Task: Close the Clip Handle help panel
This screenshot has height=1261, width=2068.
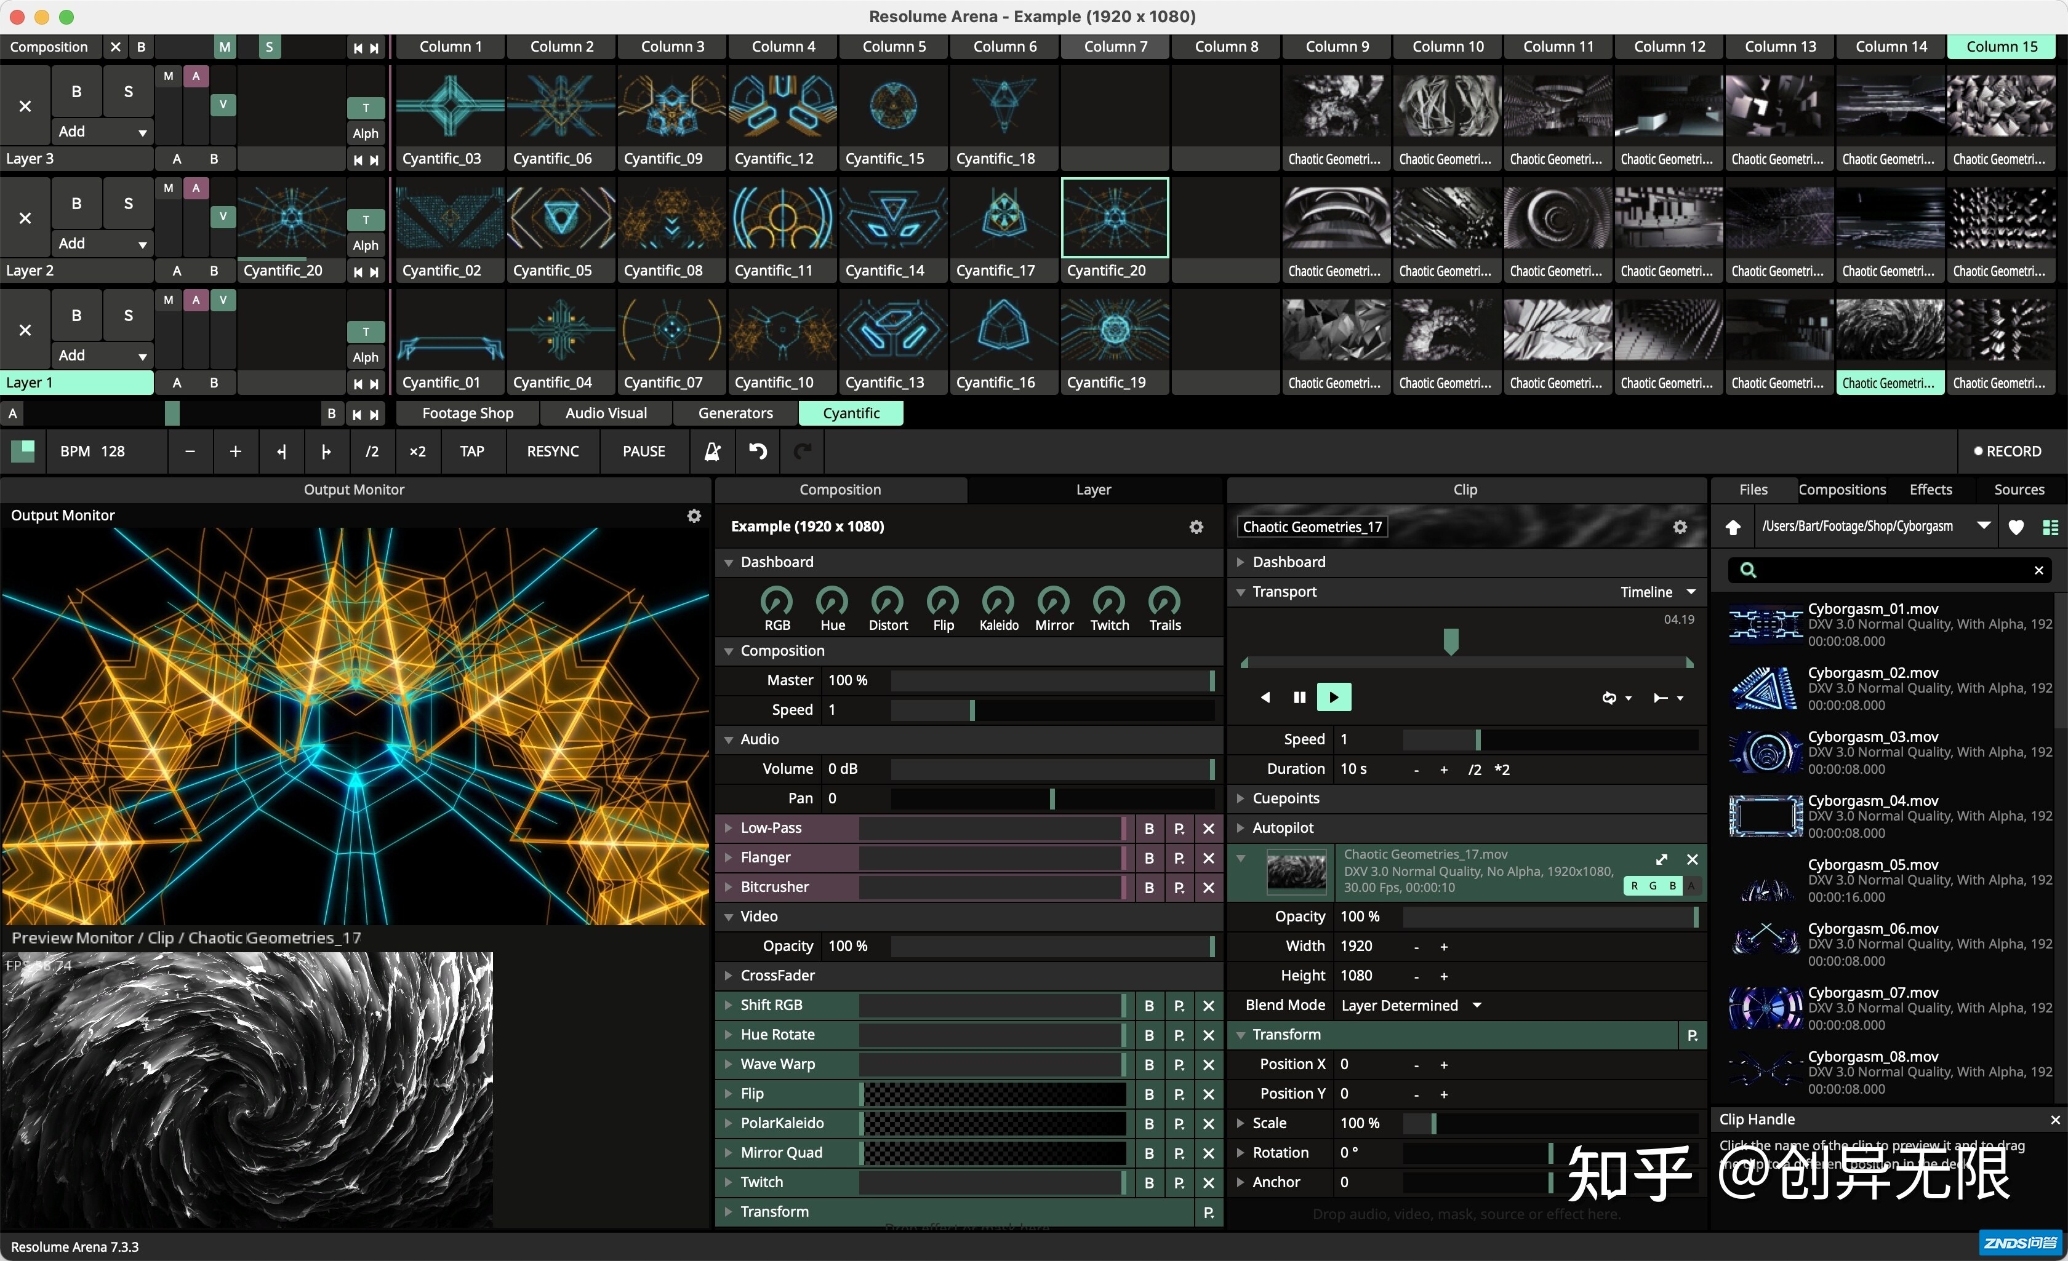Action: tap(2054, 1120)
